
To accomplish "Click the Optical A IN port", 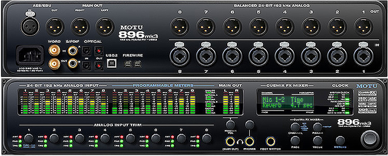I will pyautogui.click(x=86, y=50).
